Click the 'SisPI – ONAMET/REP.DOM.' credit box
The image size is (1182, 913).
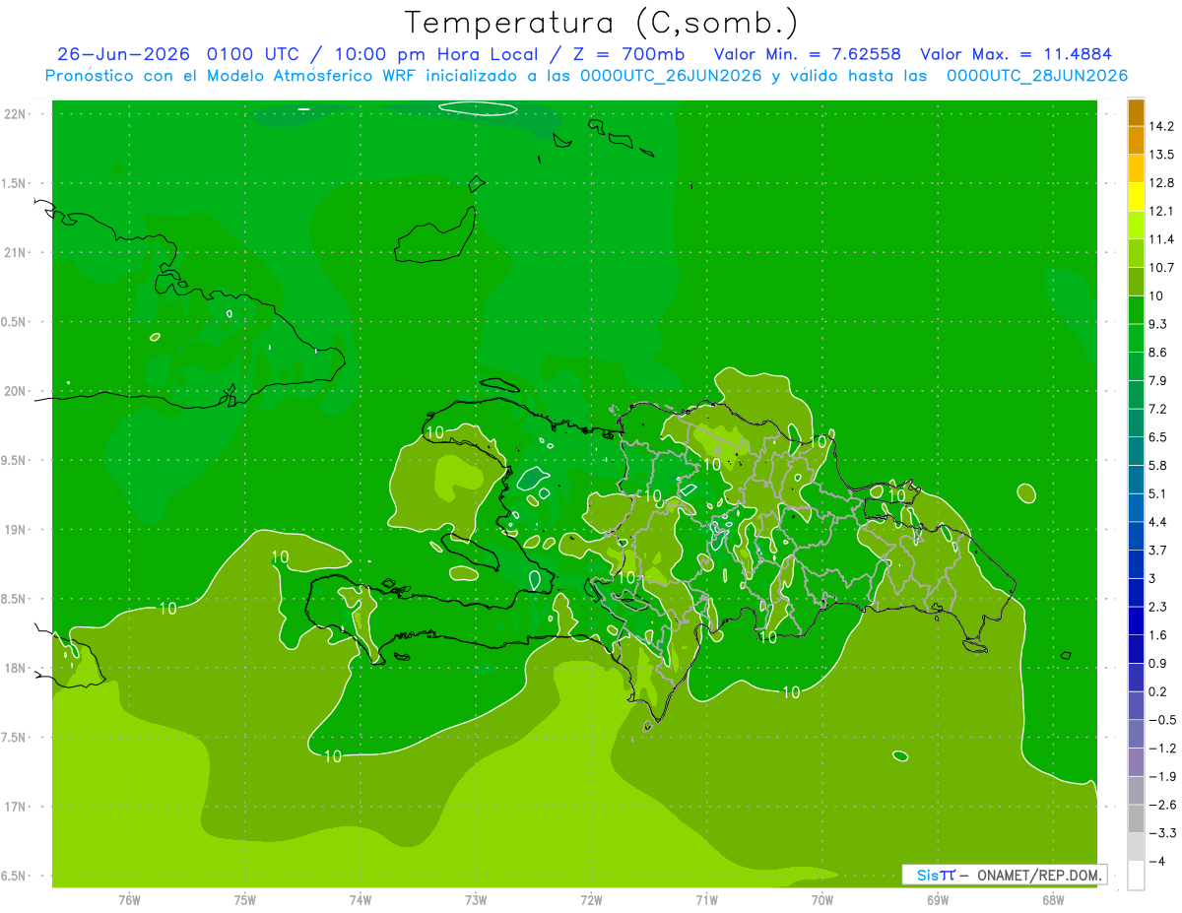pyautogui.click(x=1004, y=875)
